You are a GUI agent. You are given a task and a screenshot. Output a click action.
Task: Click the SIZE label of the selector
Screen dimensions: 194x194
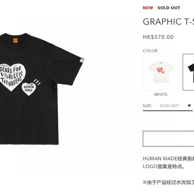click(x=147, y=106)
